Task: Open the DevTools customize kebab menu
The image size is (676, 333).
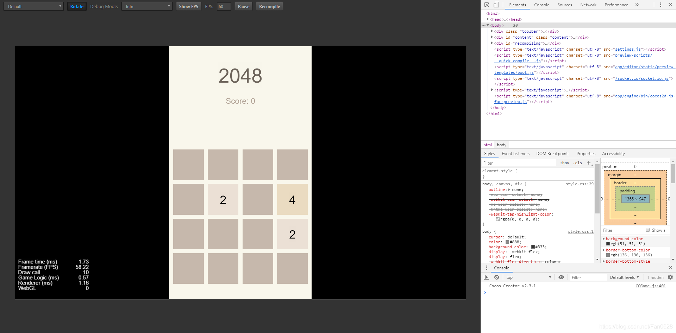Action: click(x=661, y=5)
